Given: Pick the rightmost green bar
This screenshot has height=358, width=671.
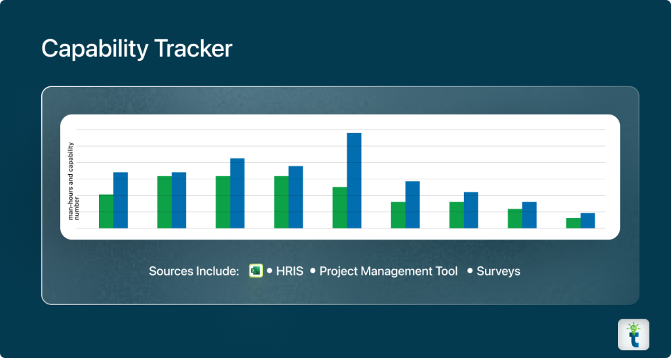Looking at the screenshot, I should [573, 223].
